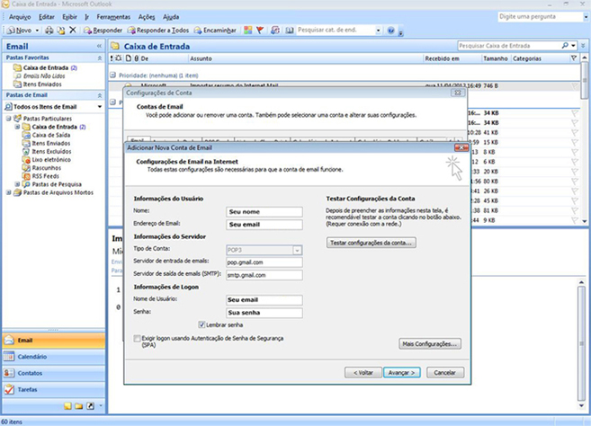This screenshot has height=426, width=591.
Task: Open the Ferramentas menu
Action: point(113,17)
